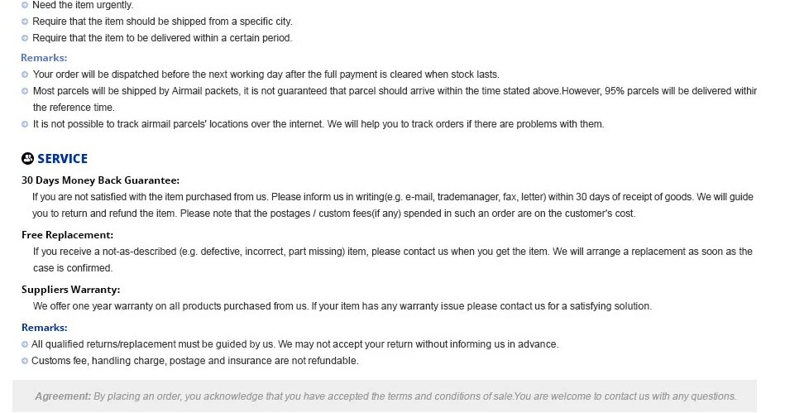Click the upper 'Remarks:' label under shipping

pyautogui.click(x=44, y=58)
